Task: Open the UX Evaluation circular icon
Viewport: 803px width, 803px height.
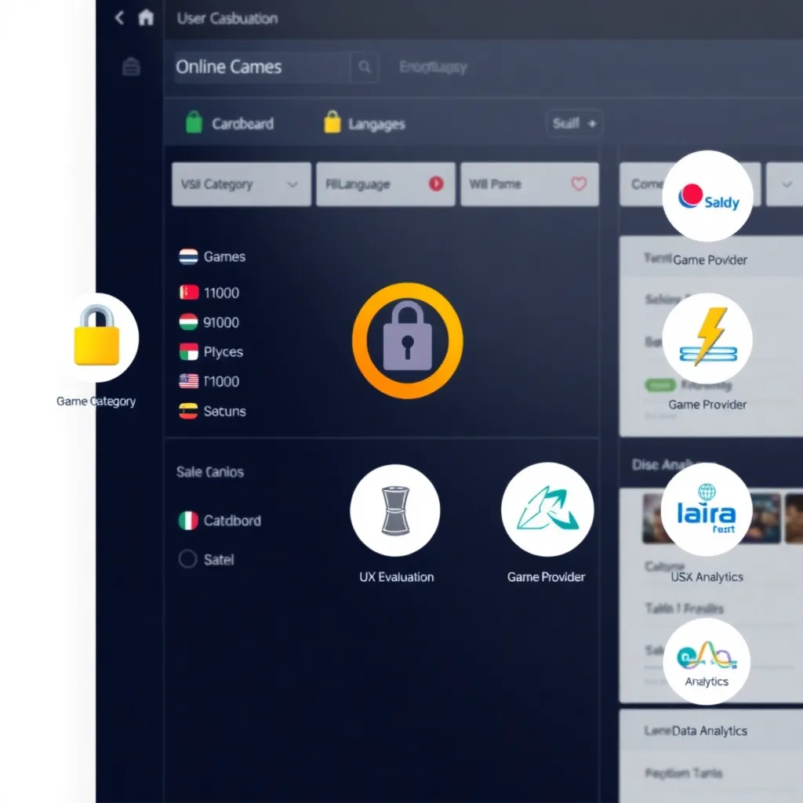Action: click(x=394, y=511)
